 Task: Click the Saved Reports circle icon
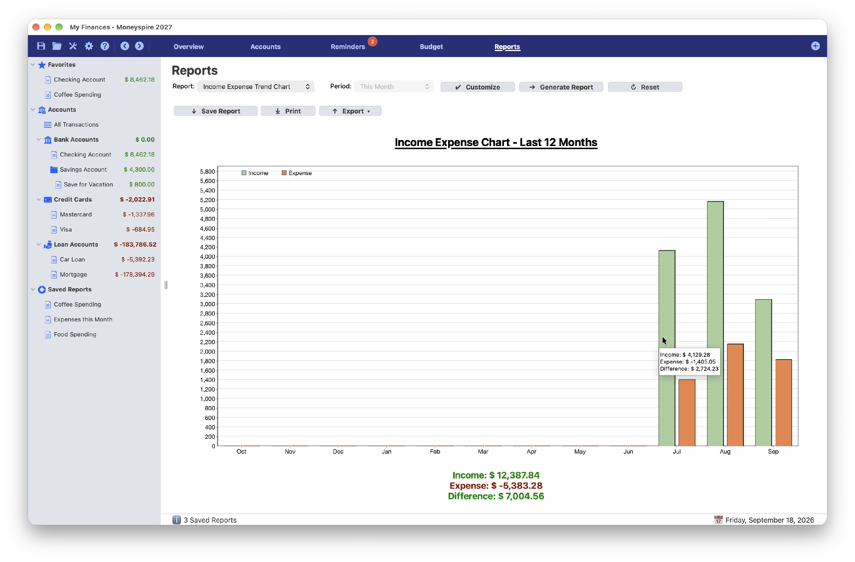42,289
